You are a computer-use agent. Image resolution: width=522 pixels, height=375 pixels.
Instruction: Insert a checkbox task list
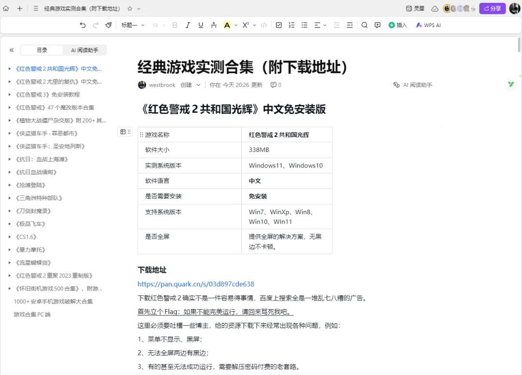(279, 25)
